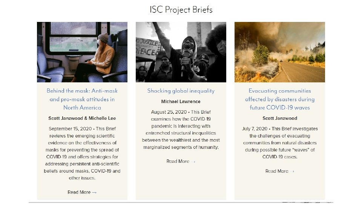Open the wildfire roadside photo
This screenshot has height=204, width=362.
(280, 52)
